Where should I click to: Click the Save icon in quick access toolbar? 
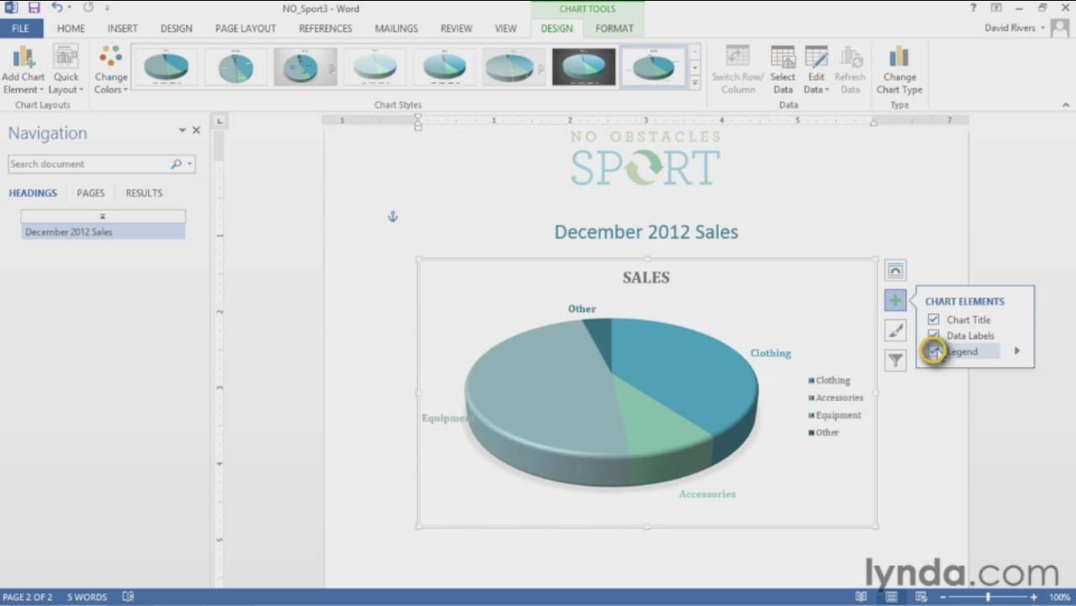[x=34, y=8]
